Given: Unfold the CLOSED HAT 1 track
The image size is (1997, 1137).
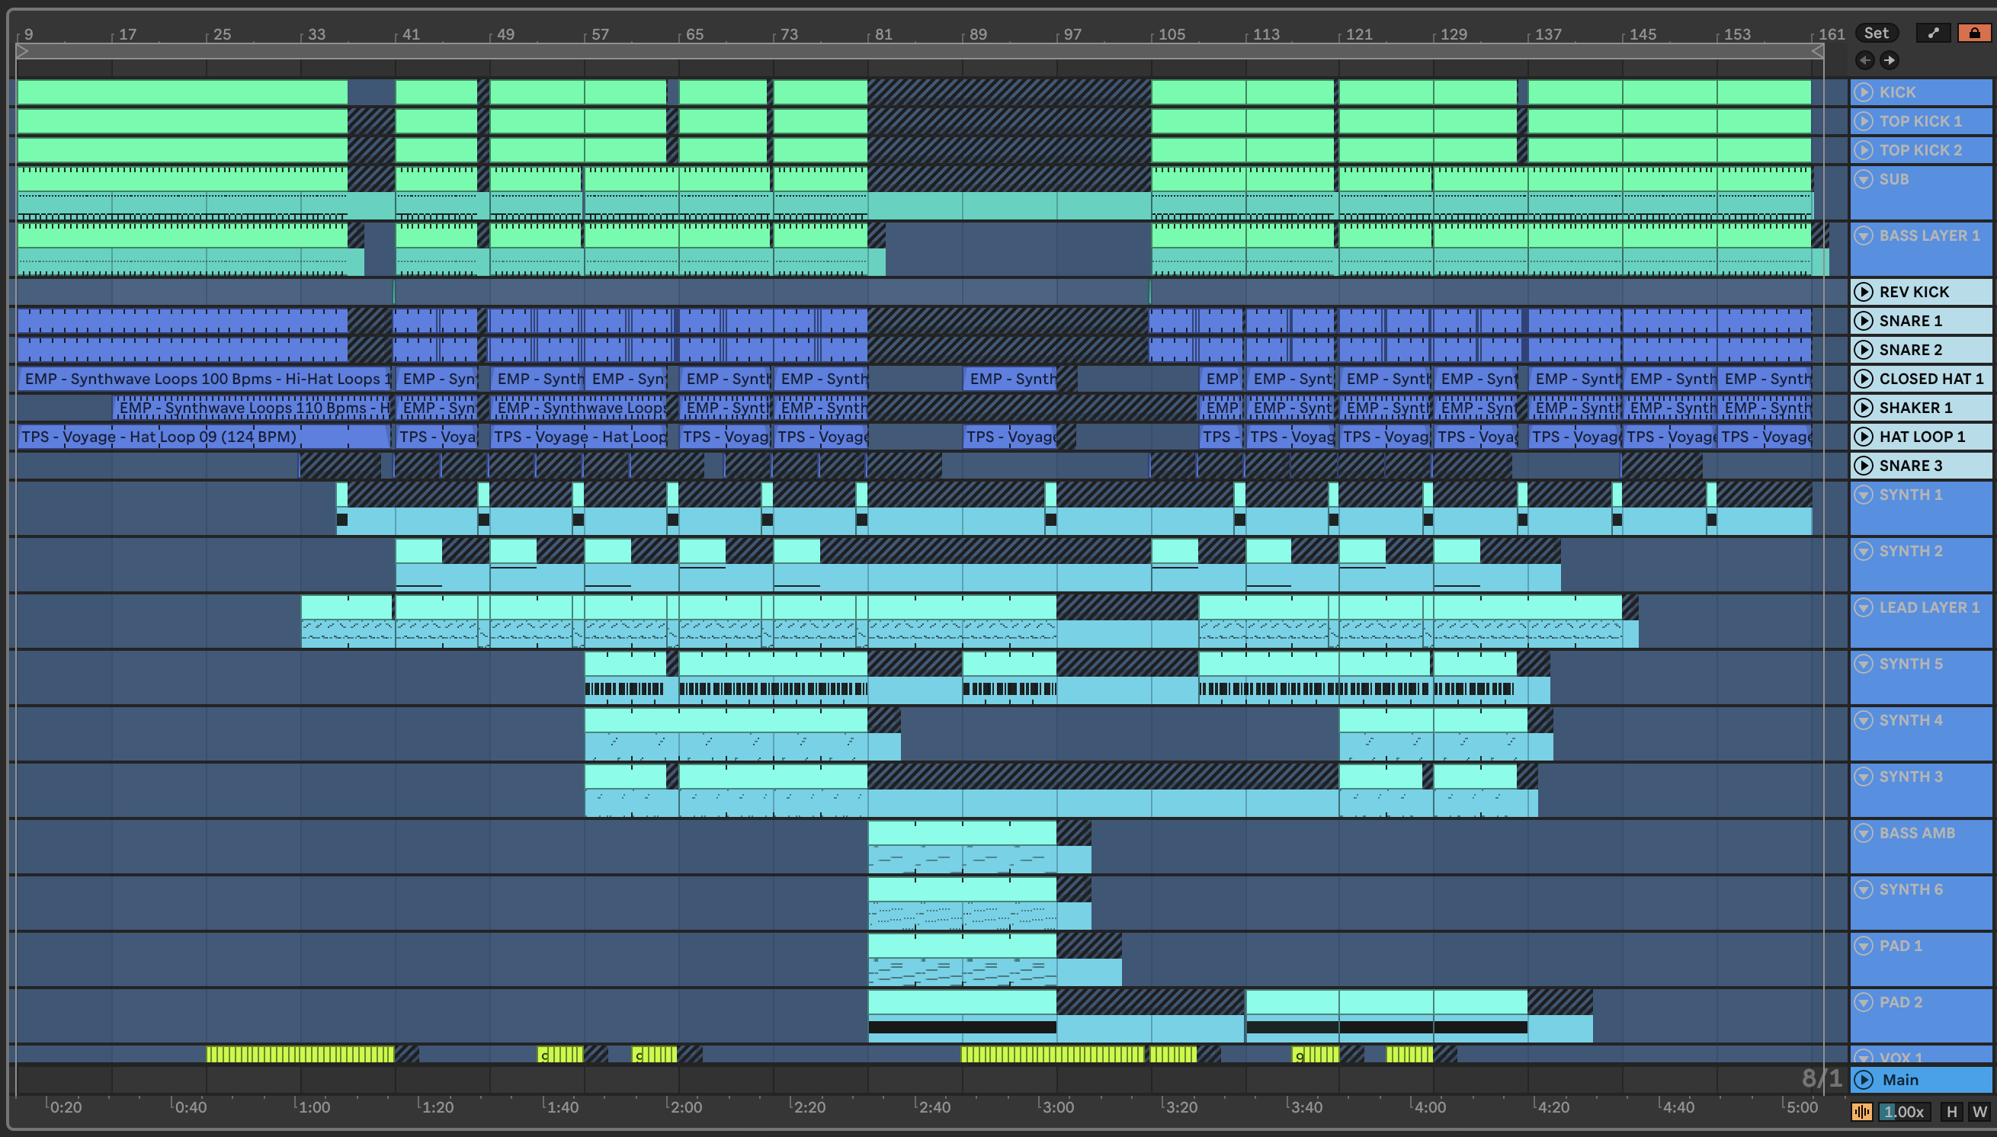Looking at the screenshot, I should coord(1864,379).
